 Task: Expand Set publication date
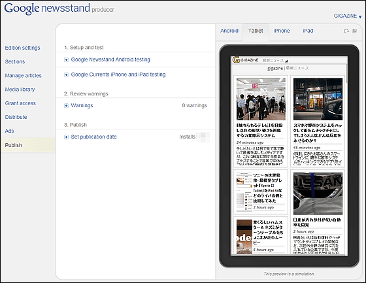pyautogui.click(x=66, y=137)
